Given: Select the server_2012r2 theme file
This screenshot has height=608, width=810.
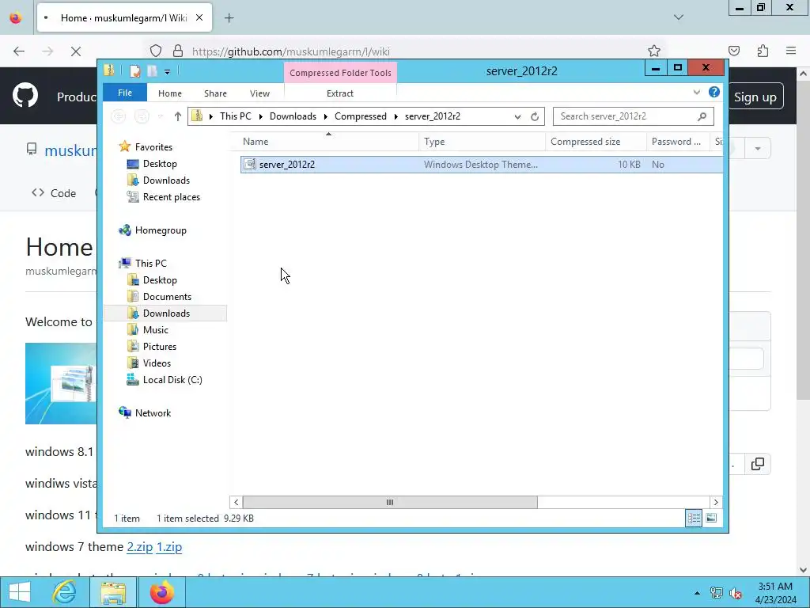Looking at the screenshot, I should click(x=482, y=165).
